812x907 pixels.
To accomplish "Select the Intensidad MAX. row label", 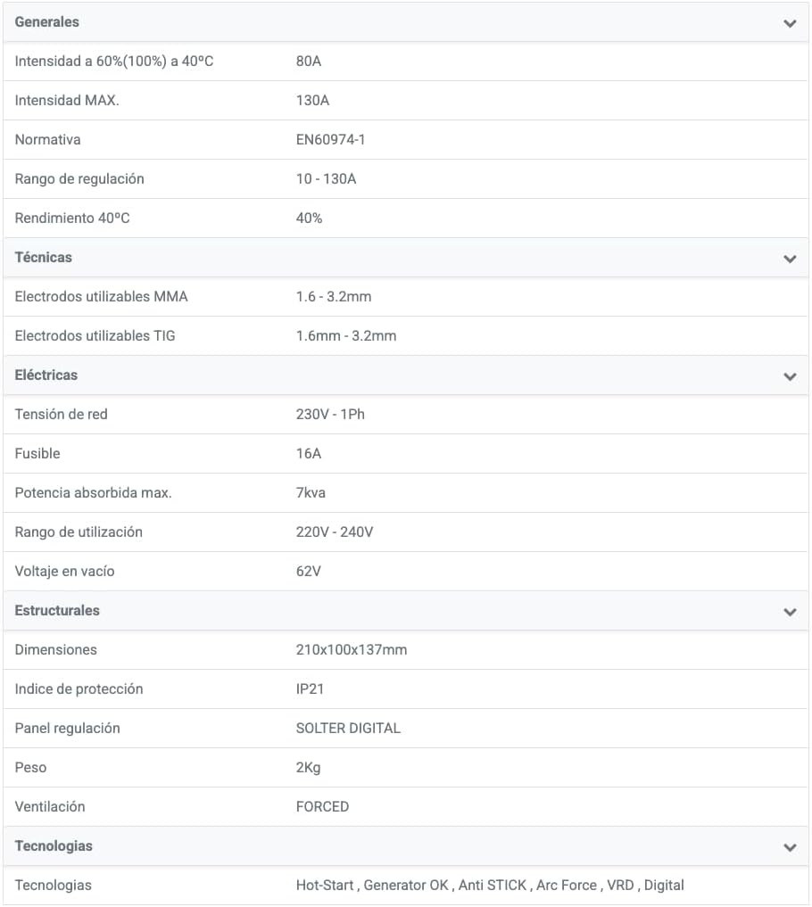I will [x=67, y=101].
